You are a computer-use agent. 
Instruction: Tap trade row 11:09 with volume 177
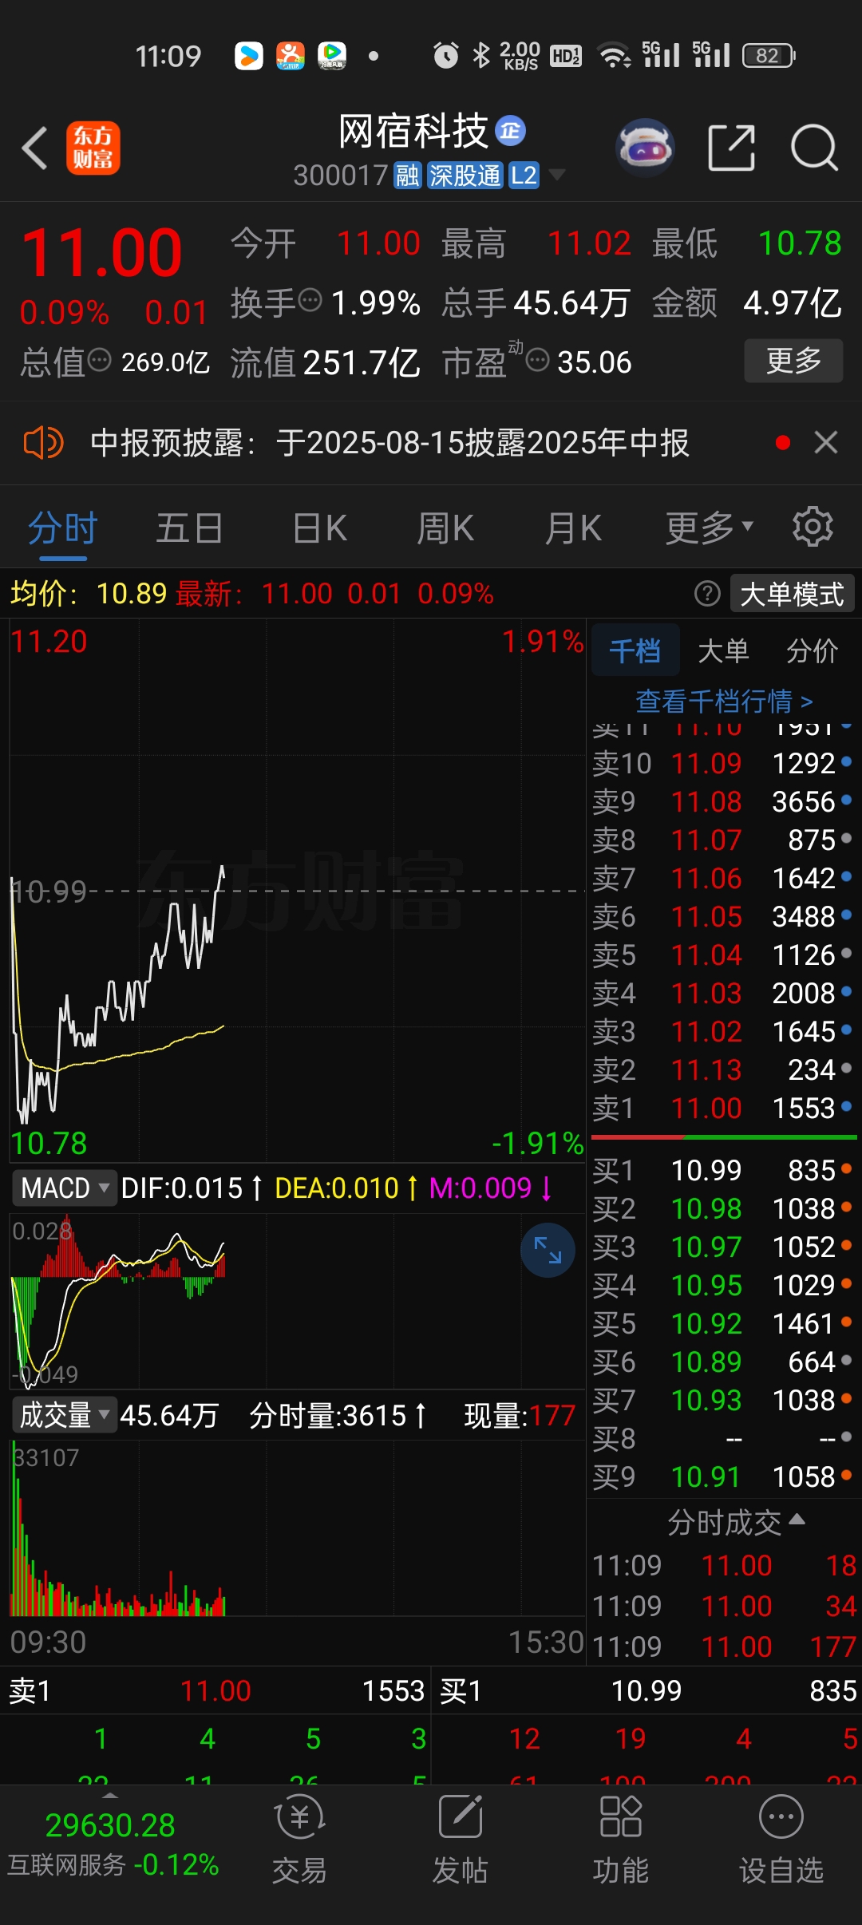click(x=725, y=1646)
